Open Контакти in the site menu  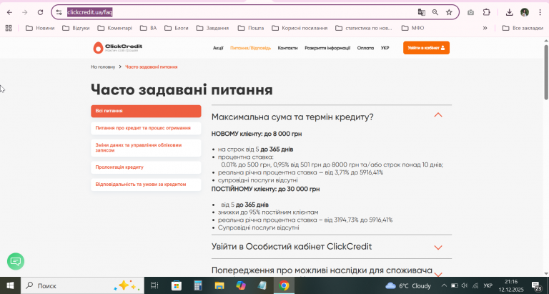pyautogui.click(x=287, y=48)
